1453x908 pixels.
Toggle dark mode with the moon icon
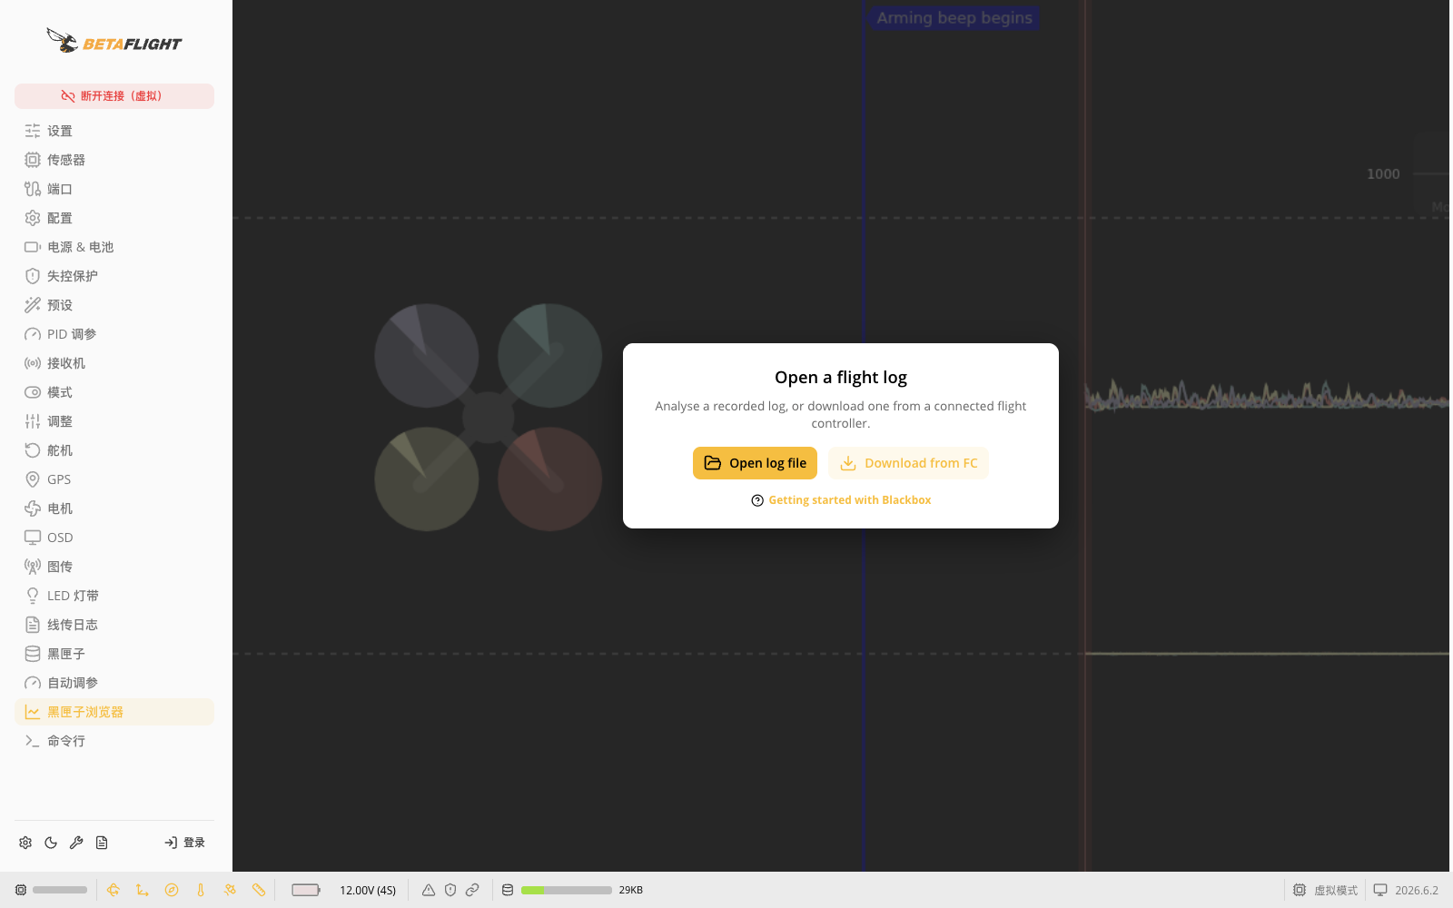click(x=51, y=843)
